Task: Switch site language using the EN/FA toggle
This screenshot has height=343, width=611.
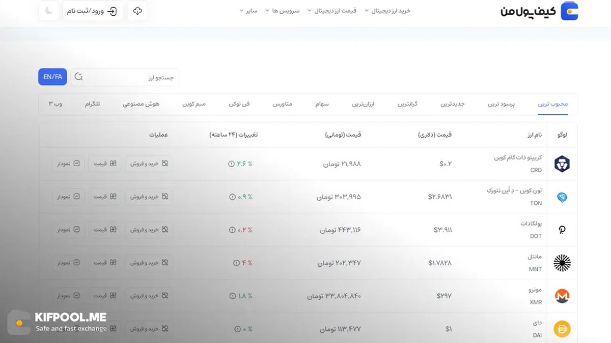Action: coord(52,77)
